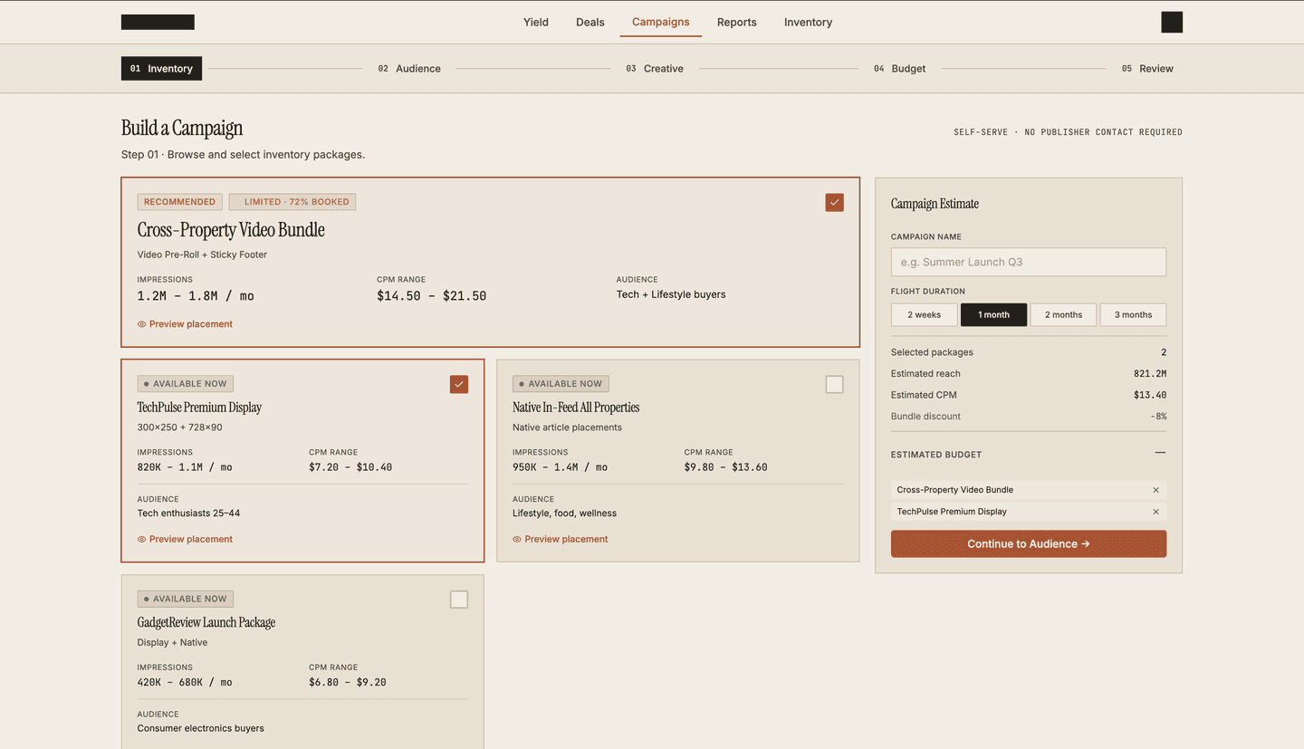Check the Native In-Feed All Properties checkbox

[834, 384]
